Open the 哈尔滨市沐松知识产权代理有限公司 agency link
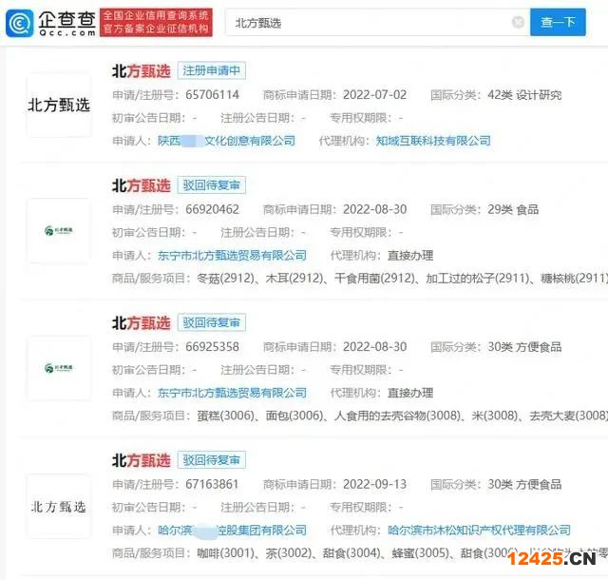The image size is (608, 580). [479, 530]
